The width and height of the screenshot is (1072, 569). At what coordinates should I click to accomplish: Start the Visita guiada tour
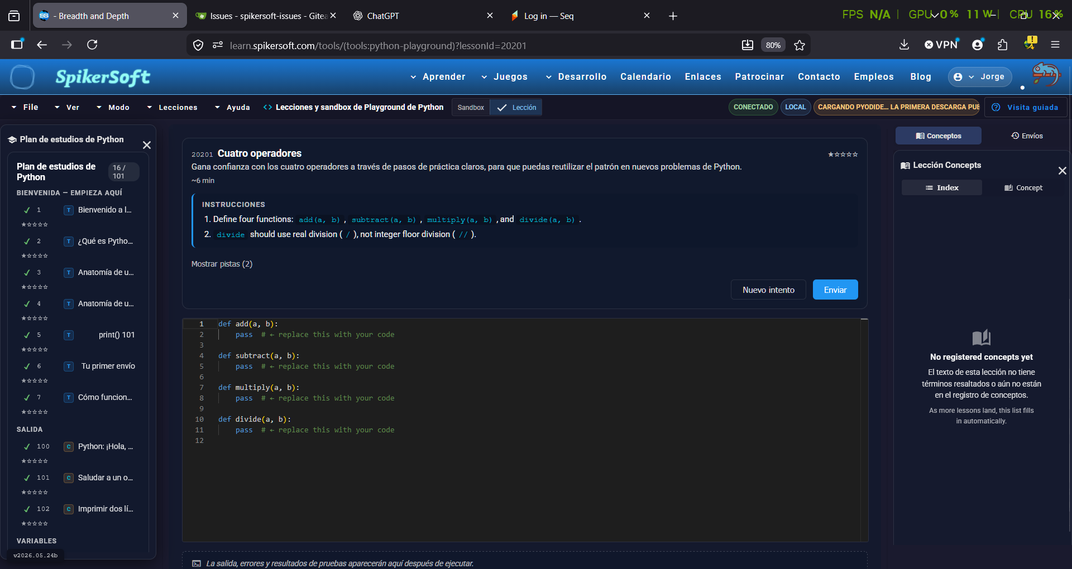click(1026, 107)
